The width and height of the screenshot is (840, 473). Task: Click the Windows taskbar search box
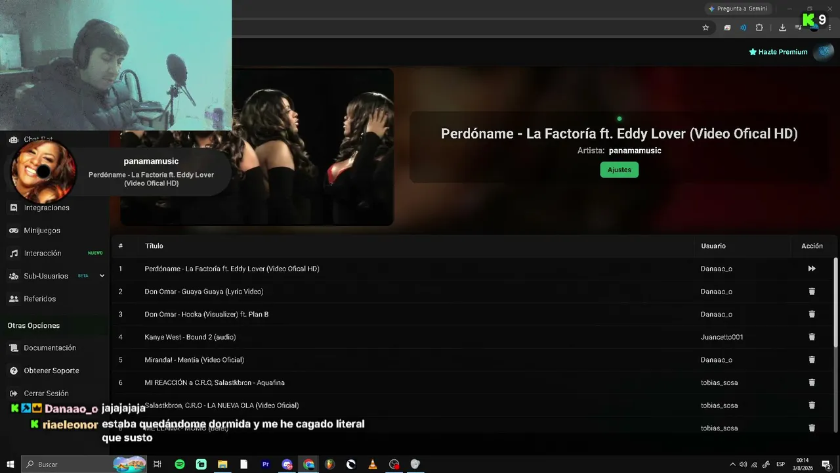pos(84,464)
